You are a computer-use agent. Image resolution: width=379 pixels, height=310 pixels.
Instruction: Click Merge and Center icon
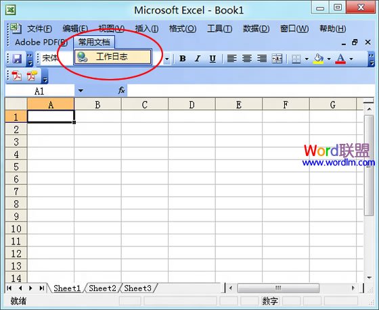(277, 59)
